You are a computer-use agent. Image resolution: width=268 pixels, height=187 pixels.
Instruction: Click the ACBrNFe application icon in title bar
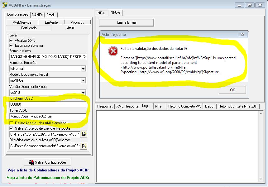(5, 5)
